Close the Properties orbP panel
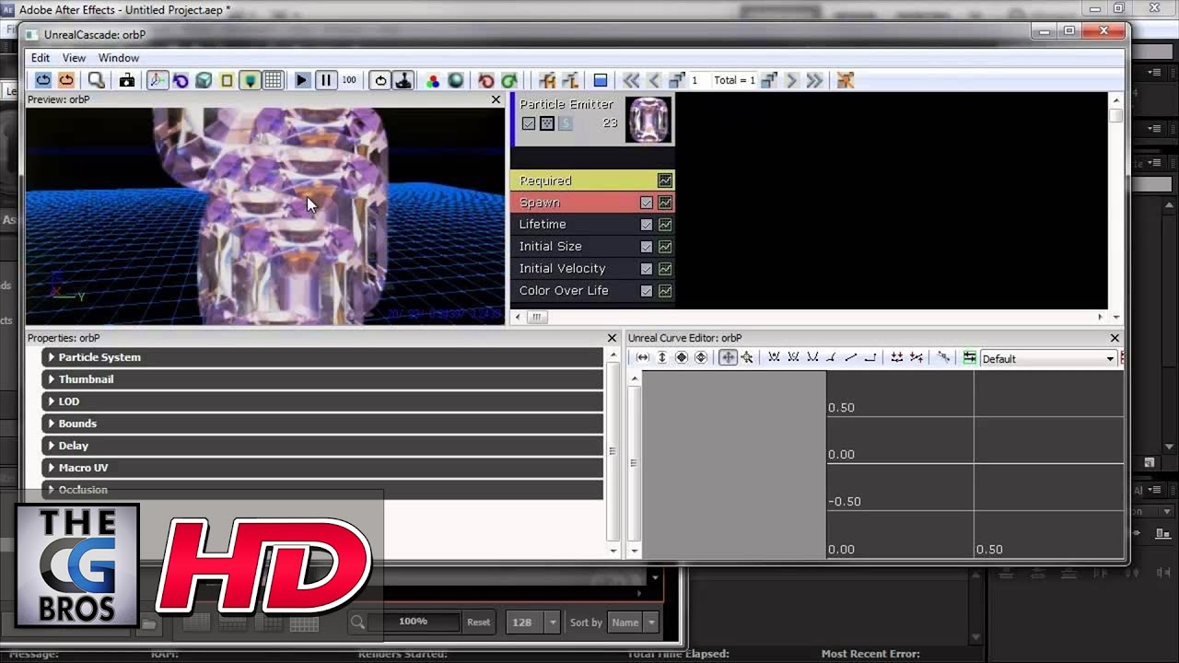Image resolution: width=1179 pixels, height=663 pixels. [x=612, y=338]
